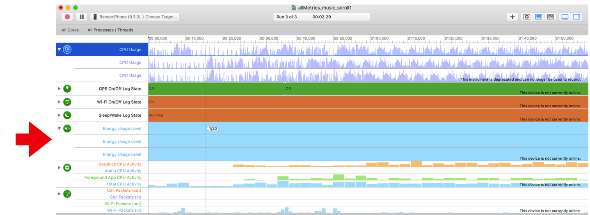Click the GPS On/Off Log State instrument icon
Screen dimensions: 590x215
[x=67, y=89]
